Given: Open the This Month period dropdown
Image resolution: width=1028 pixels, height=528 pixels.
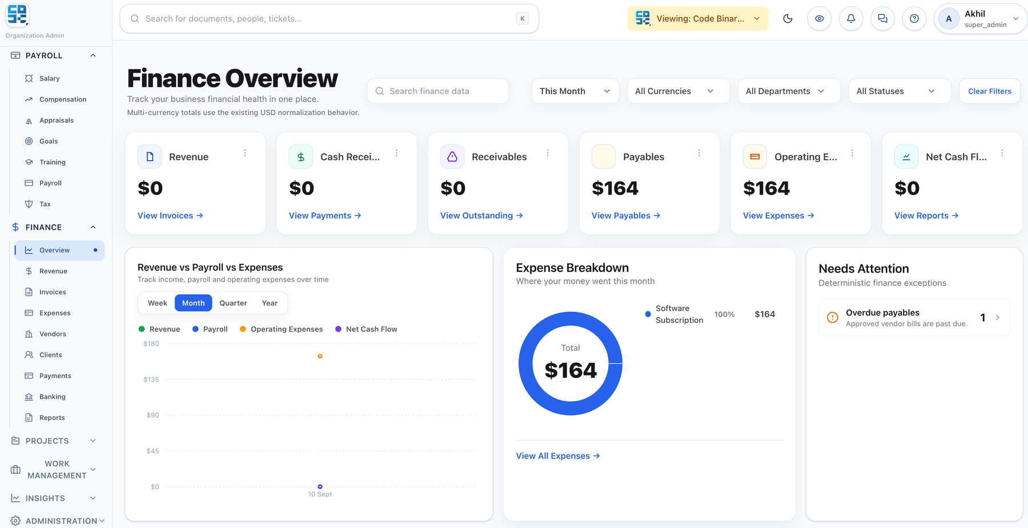Looking at the screenshot, I should pos(575,91).
